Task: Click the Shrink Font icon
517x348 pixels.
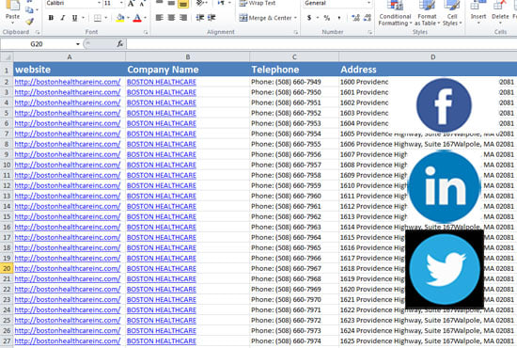Action: click(x=142, y=4)
